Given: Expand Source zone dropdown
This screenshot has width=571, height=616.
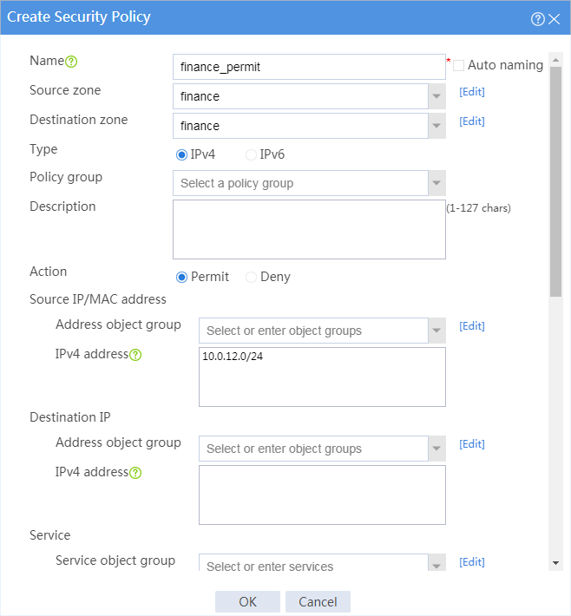Looking at the screenshot, I should [436, 96].
